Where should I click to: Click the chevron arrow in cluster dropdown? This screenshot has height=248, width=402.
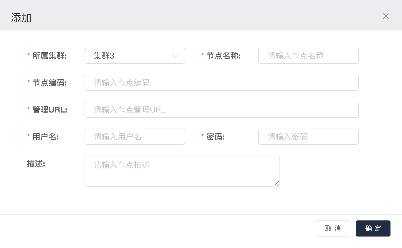(175, 56)
